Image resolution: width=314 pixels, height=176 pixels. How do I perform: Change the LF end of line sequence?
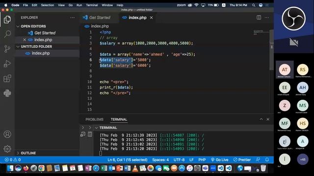click(191, 160)
